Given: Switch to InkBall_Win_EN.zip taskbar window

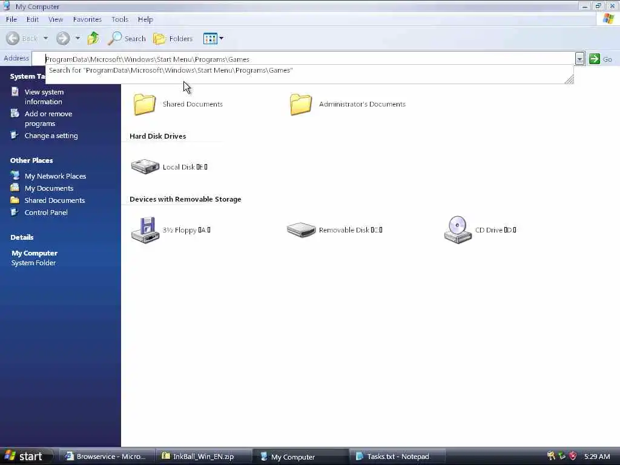Looking at the screenshot, I should [x=203, y=457].
